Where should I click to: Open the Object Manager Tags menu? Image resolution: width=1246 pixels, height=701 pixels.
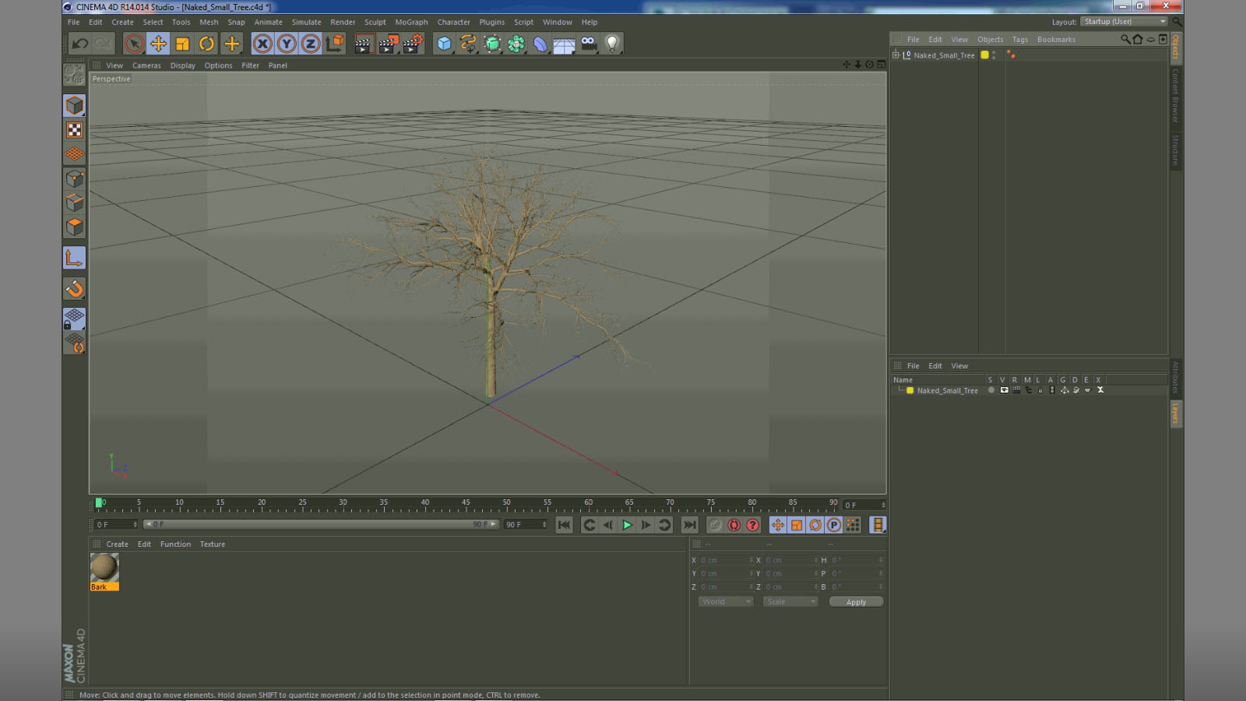[x=1020, y=39]
